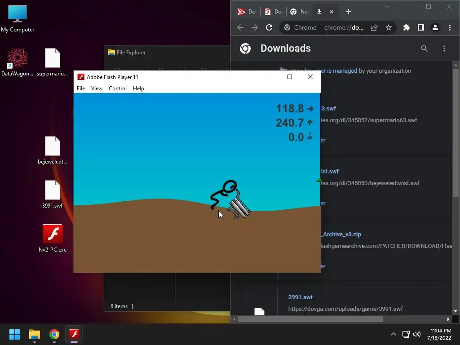Image resolution: width=460 pixels, height=345 pixels.
Task: Open a new Chrome tab
Action: tap(349, 12)
